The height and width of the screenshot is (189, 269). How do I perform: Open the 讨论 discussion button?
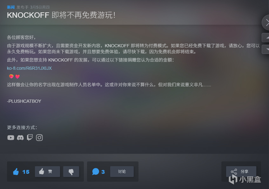coord(122,172)
